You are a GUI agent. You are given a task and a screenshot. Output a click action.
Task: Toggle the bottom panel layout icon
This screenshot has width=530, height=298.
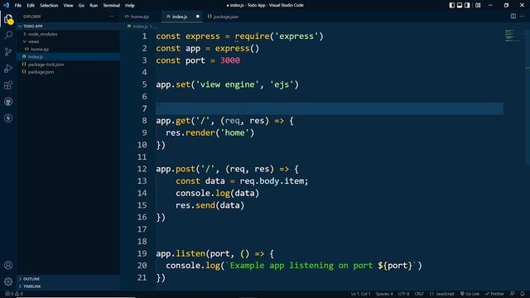click(x=460, y=5)
